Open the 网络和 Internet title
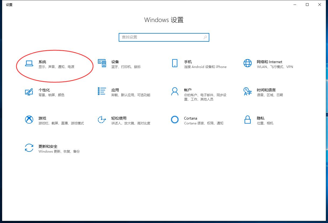Image resolution: width=328 pixels, height=223 pixels. 270,62
